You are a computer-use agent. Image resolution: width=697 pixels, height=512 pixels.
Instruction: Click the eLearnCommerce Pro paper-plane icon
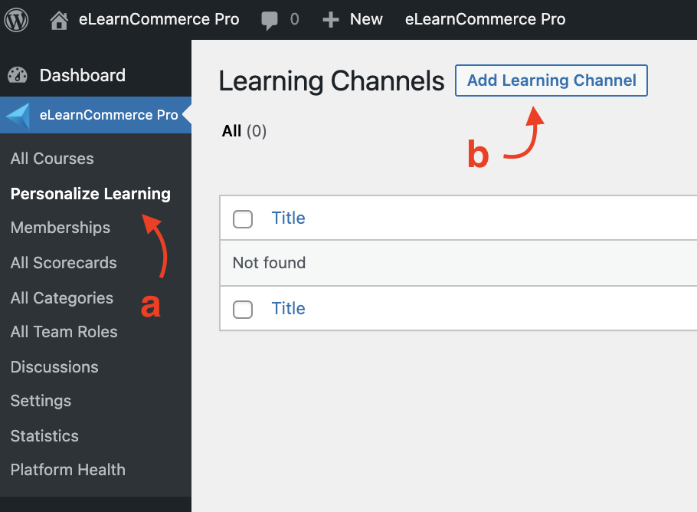point(18,116)
